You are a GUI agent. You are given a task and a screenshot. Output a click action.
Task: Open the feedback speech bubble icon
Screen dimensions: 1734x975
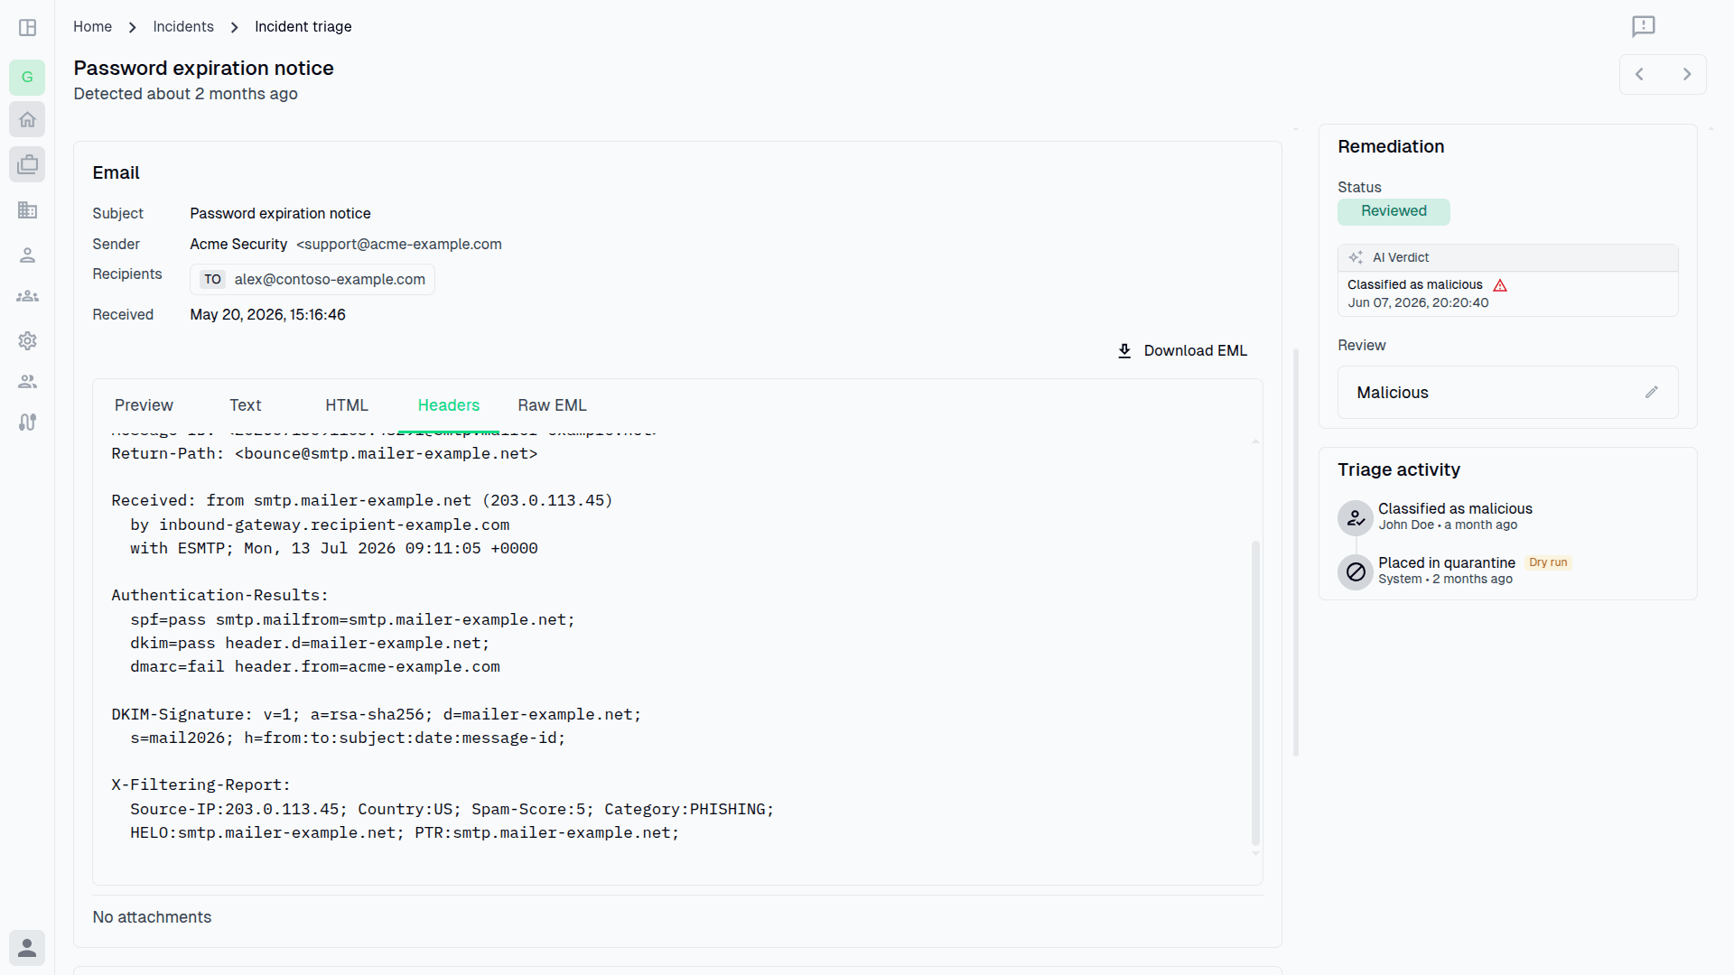coord(1644,26)
